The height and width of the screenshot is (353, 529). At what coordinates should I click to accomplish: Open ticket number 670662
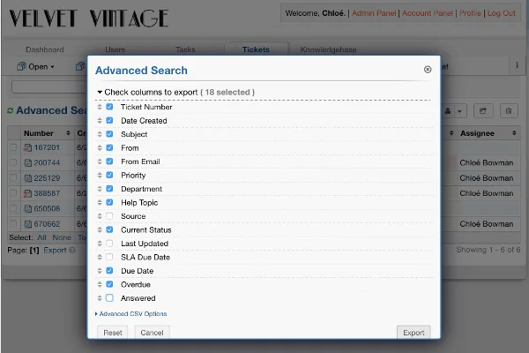pyautogui.click(x=47, y=224)
